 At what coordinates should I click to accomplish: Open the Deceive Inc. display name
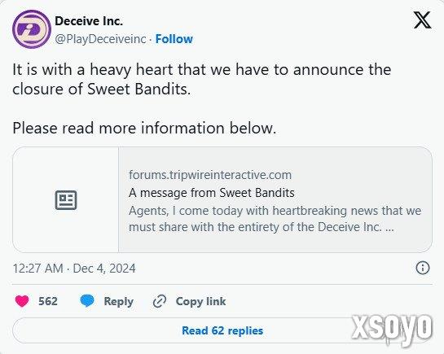tap(89, 21)
